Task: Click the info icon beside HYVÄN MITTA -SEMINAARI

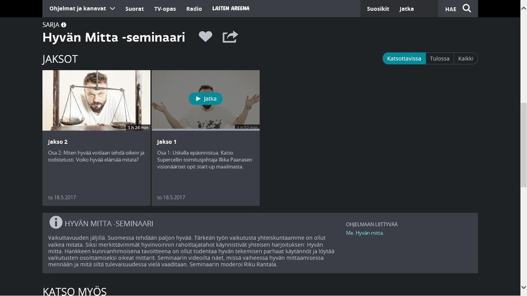Action: (56, 222)
